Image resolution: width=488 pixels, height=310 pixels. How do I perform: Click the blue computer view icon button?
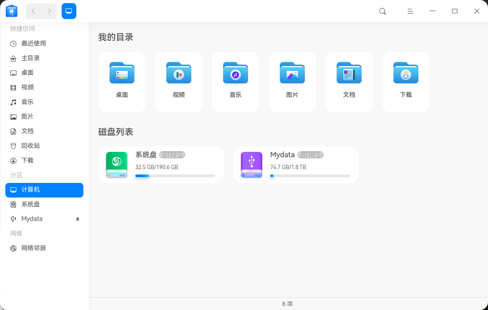[x=69, y=11]
